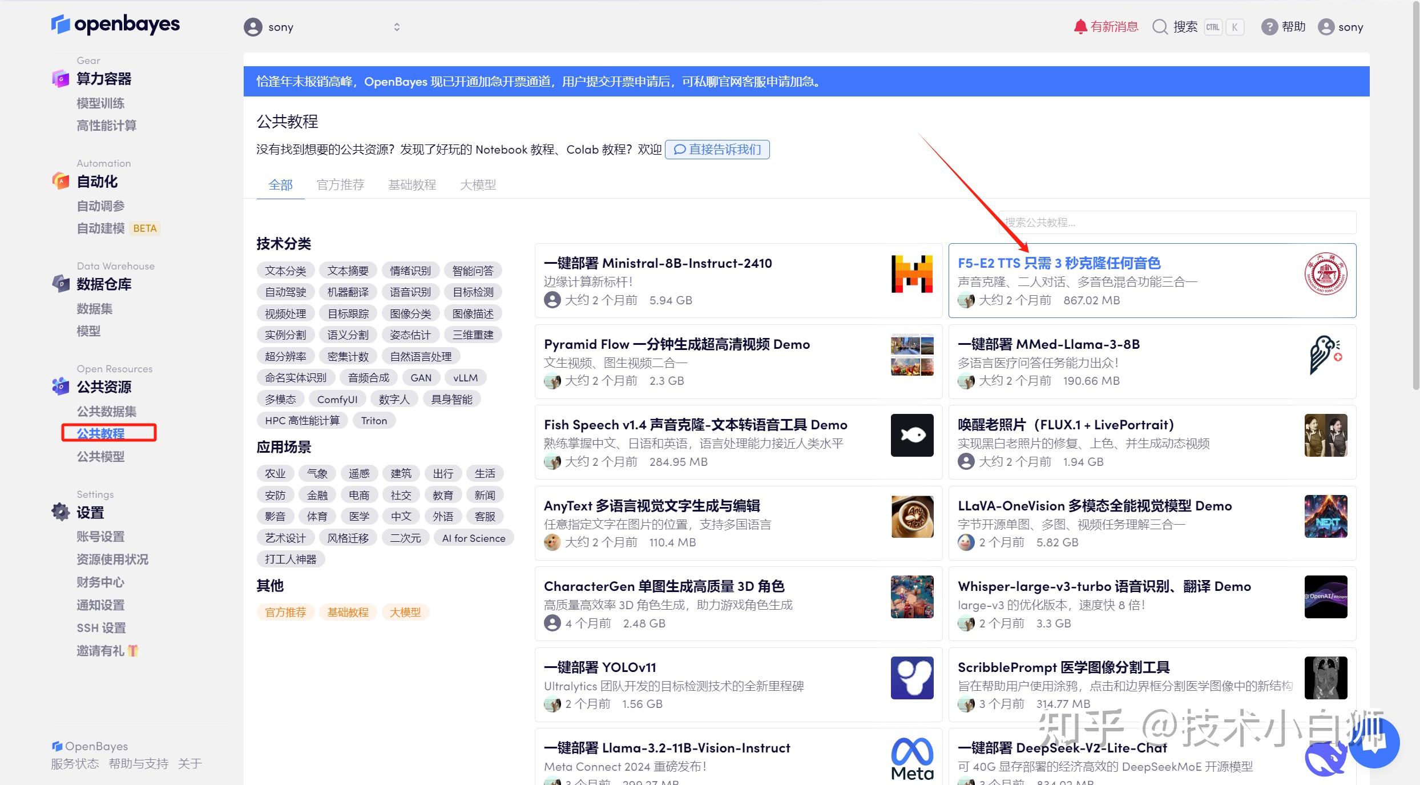Viewport: 1420px width, 785px height.
Task: Open the sony account dropdown at top right
Action: click(x=1340, y=26)
